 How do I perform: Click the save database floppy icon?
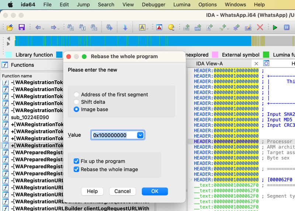22,27
